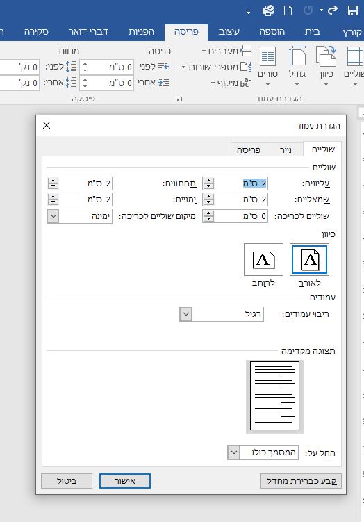Select the פריסה tab inside the dialog
364x522 pixels.
pyautogui.click(x=249, y=150)
